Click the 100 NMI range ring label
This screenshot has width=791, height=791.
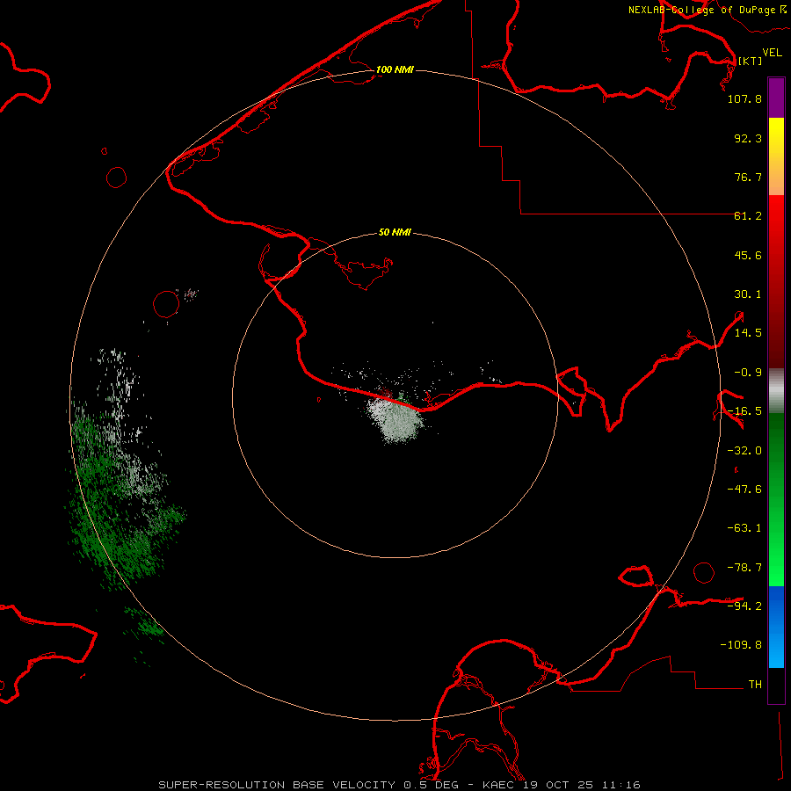[395, 69]
